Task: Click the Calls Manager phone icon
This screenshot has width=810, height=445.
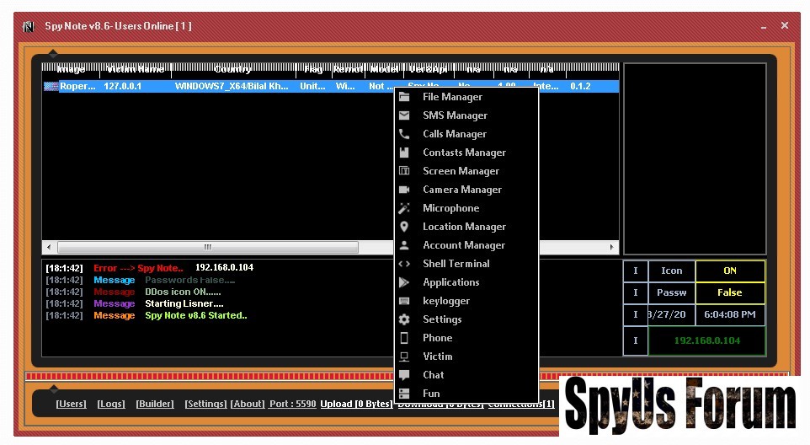Action: coord(404,134)
